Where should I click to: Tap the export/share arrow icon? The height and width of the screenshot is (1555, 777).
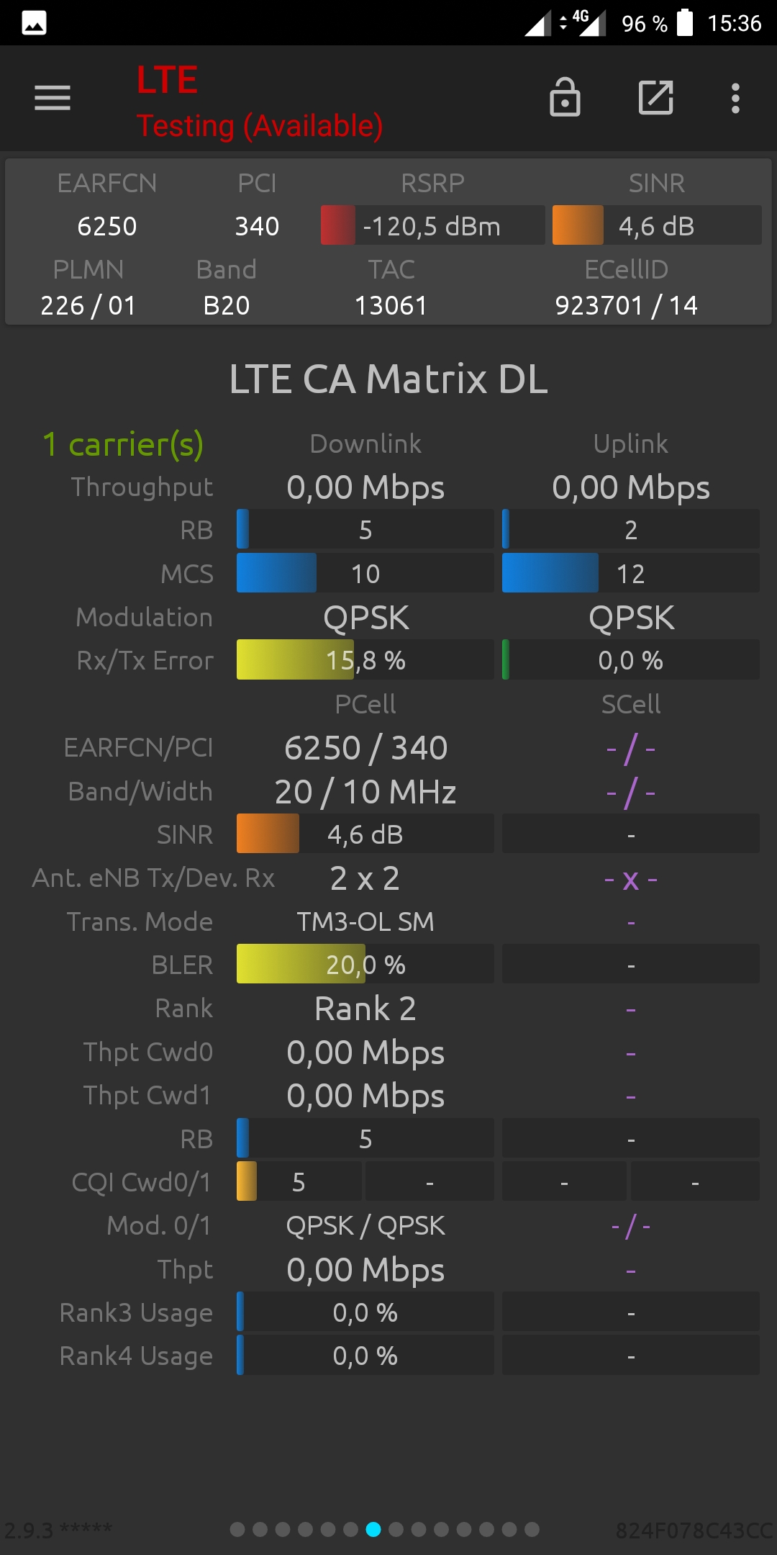click(x=656, y=97)
